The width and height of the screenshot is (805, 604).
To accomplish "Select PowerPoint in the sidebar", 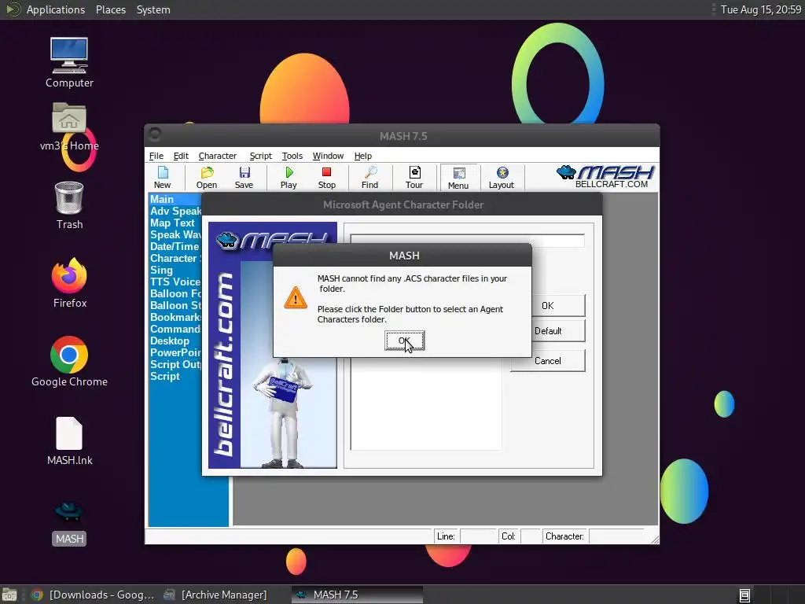I will (x=175, y=353).
